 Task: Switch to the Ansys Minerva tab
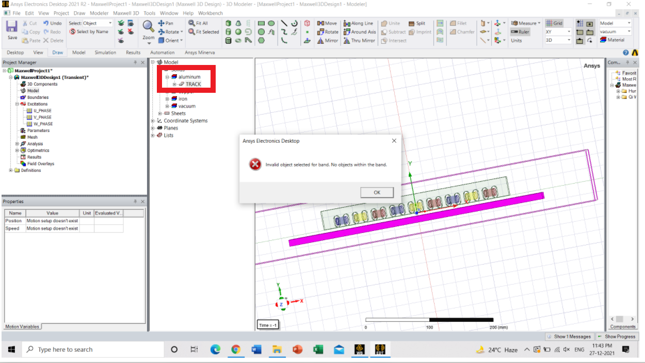[200, 53]
